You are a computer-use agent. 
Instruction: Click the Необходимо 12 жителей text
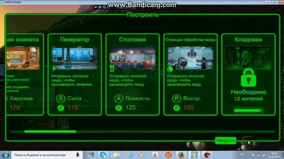(x=248, y=95)
